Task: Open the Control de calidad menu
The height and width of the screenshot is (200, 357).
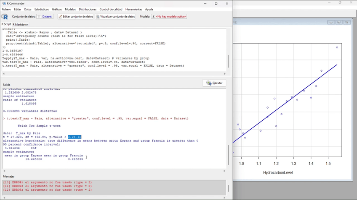Action: (x=111, y=9)
